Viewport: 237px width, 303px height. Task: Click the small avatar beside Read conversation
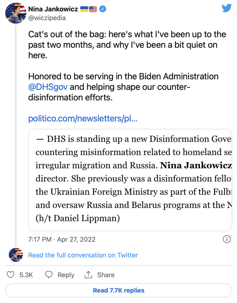(16, 255)
